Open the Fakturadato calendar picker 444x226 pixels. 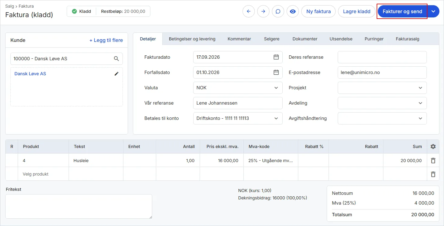click(276, 57)
